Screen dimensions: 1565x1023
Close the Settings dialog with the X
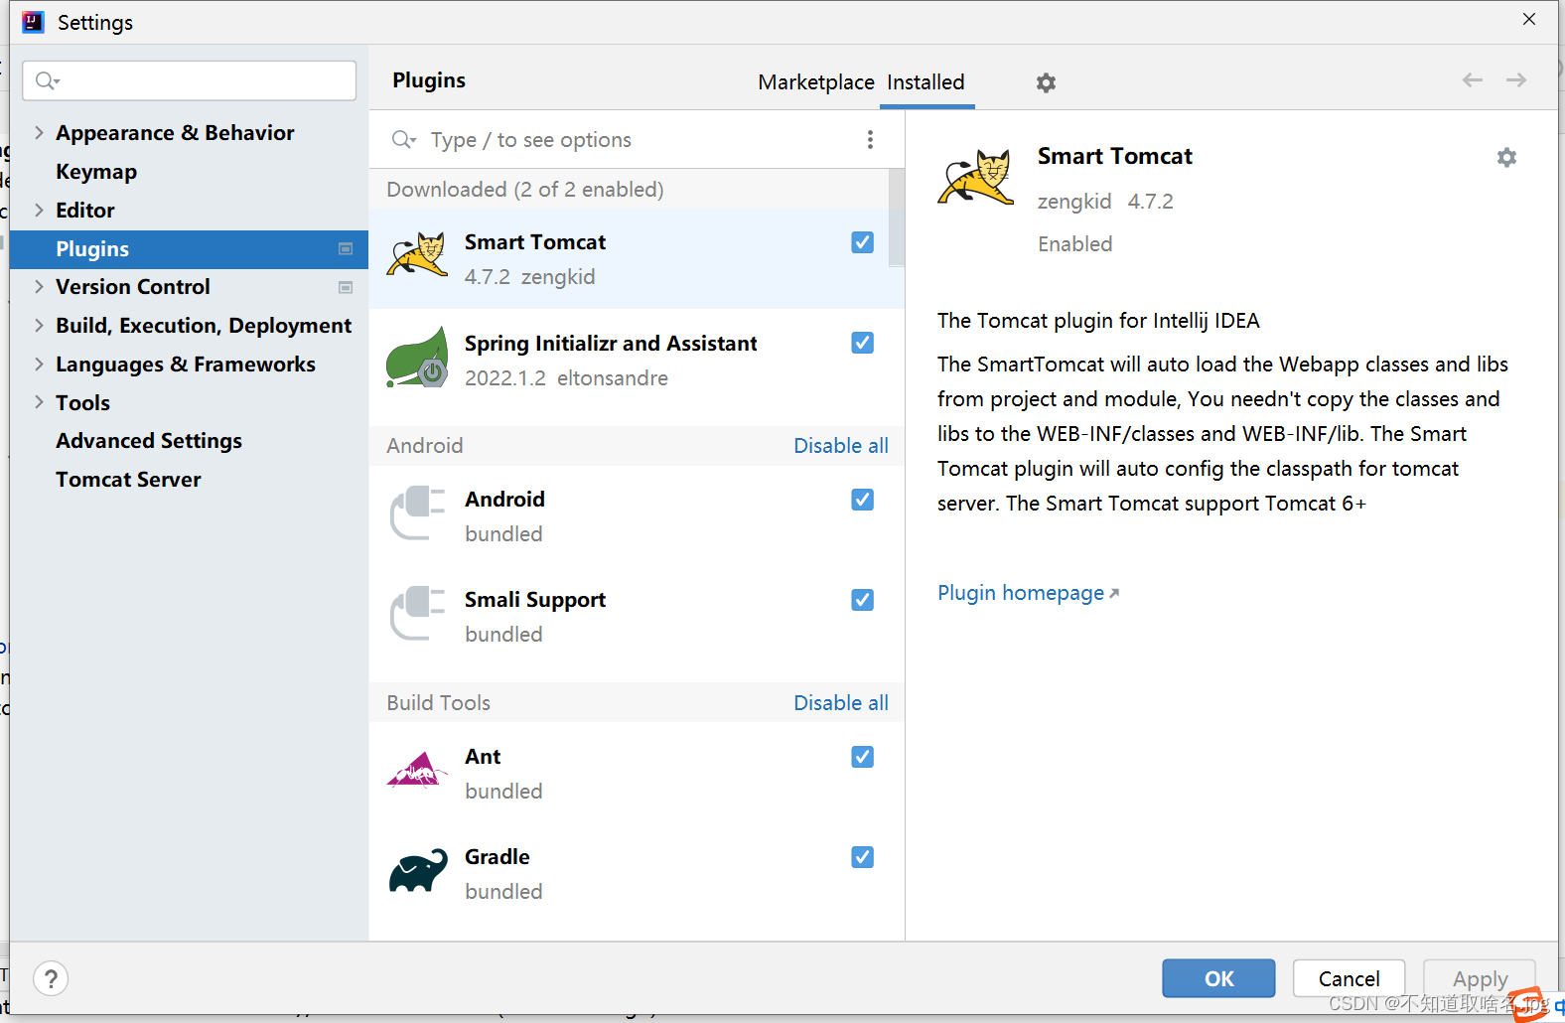(x=1529, y=19)
